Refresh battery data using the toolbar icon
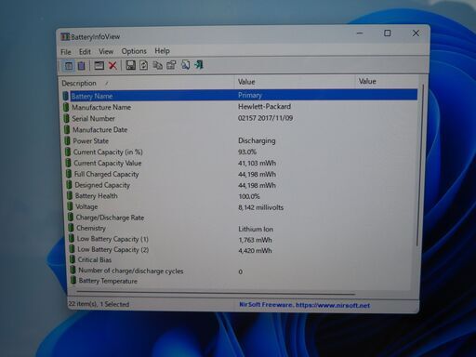Image resolution: width=476 pixels, height=357 pixels. click(x=143, y=65)
